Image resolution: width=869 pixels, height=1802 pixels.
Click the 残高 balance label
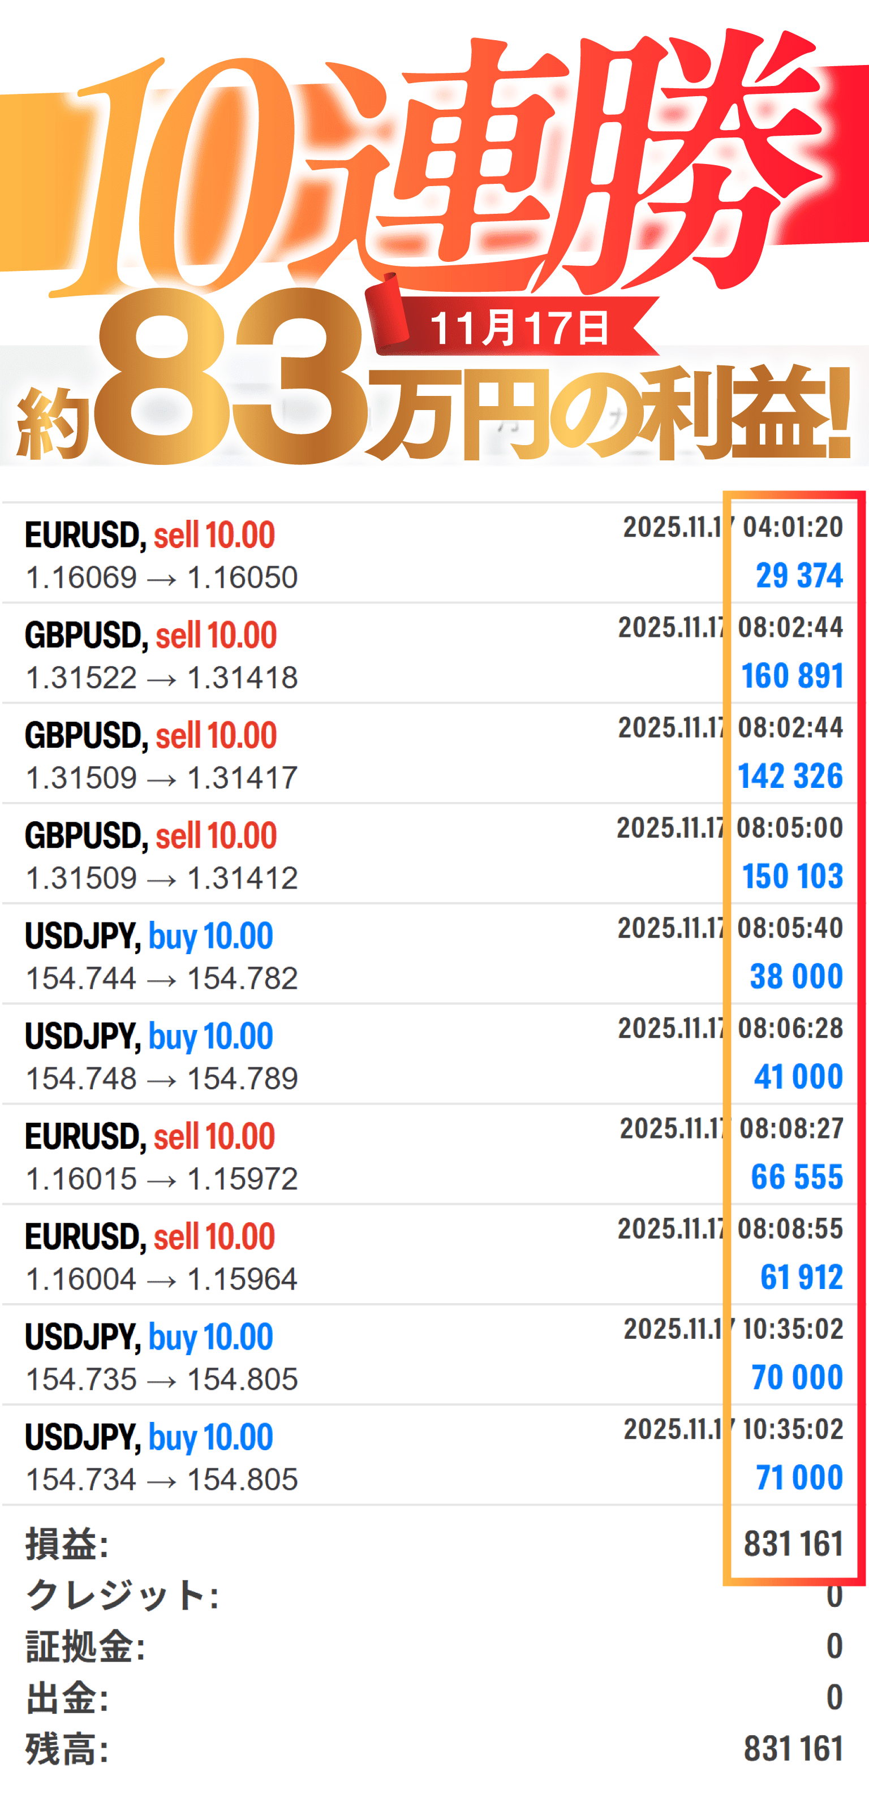[67, 1749]
